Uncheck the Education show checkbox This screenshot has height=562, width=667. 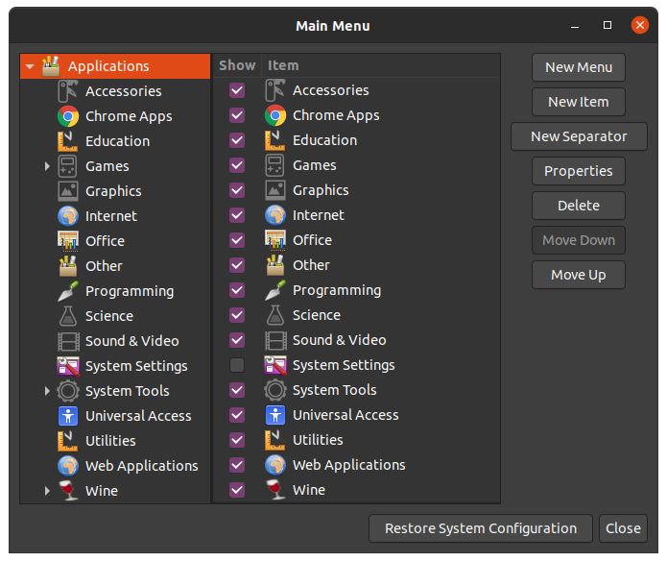pyautogui.click(x=237, y=140)
